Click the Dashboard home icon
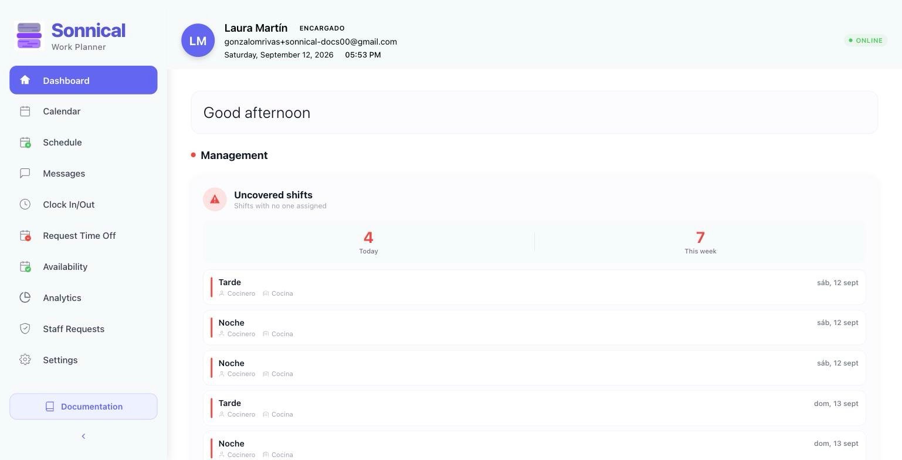 pyautogui.click(x=25, y=80)
